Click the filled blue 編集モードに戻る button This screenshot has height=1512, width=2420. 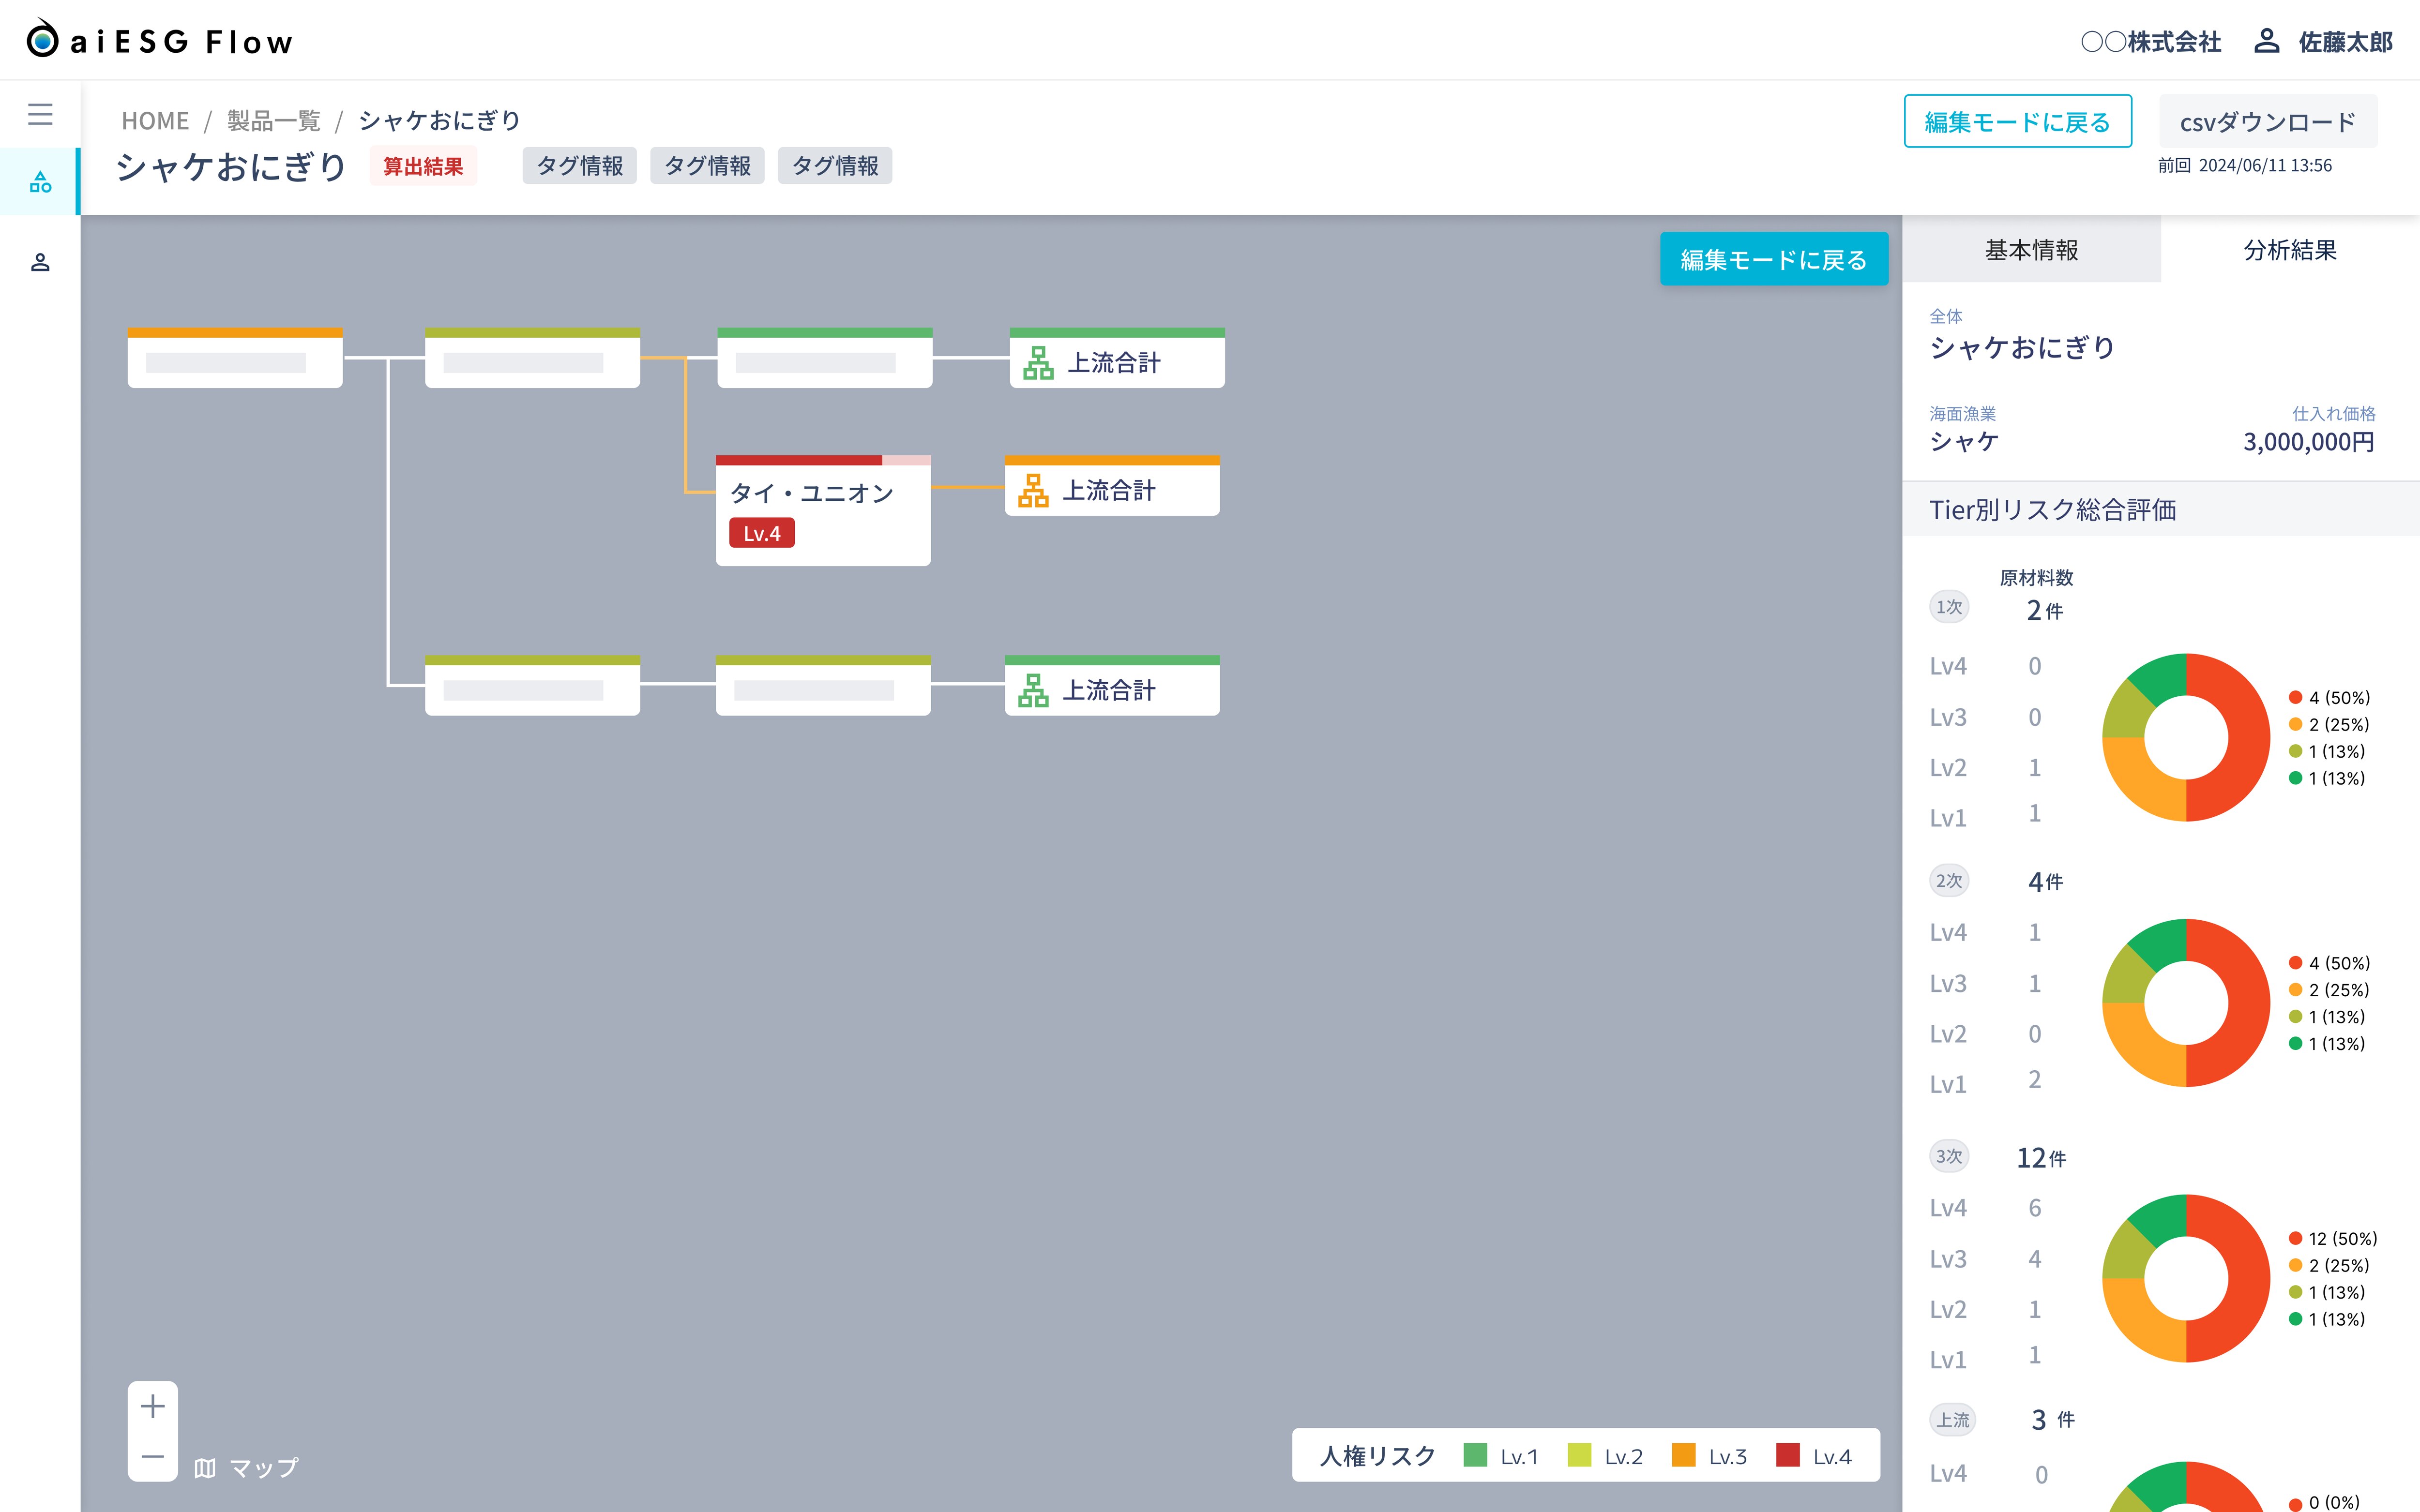click(x=1774, y=259)
